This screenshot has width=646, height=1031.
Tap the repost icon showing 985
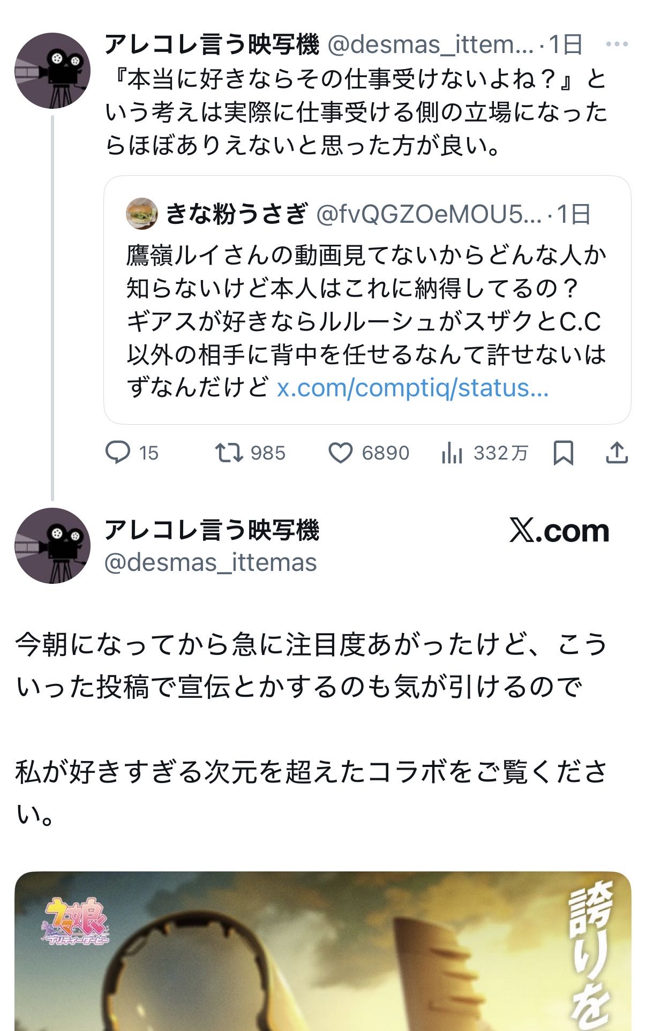[229, 453]
